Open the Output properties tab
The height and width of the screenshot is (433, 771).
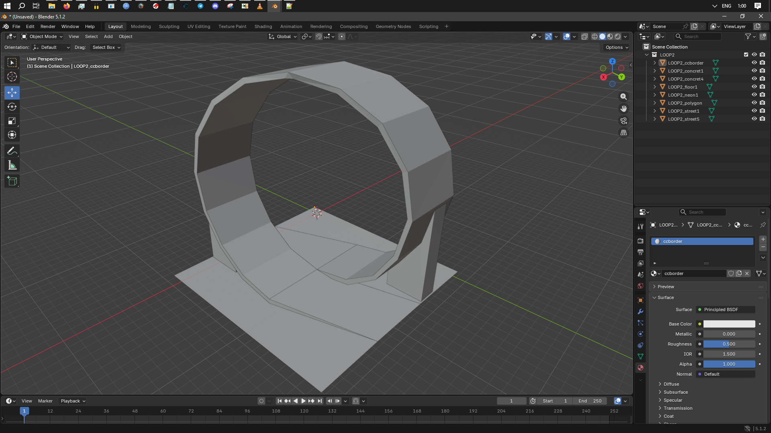tap(640, 252)
